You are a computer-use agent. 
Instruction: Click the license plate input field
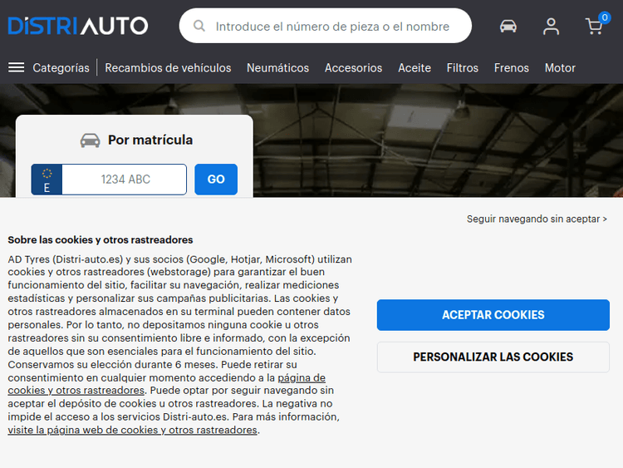tap(125, 180)
